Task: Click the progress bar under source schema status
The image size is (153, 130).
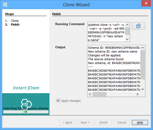Action: point(25,112)
